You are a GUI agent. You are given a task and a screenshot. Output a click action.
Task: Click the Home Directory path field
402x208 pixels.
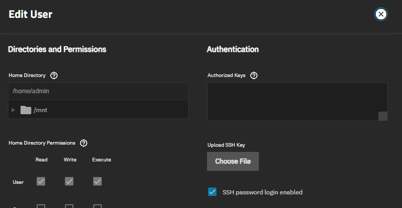[98, 91]
